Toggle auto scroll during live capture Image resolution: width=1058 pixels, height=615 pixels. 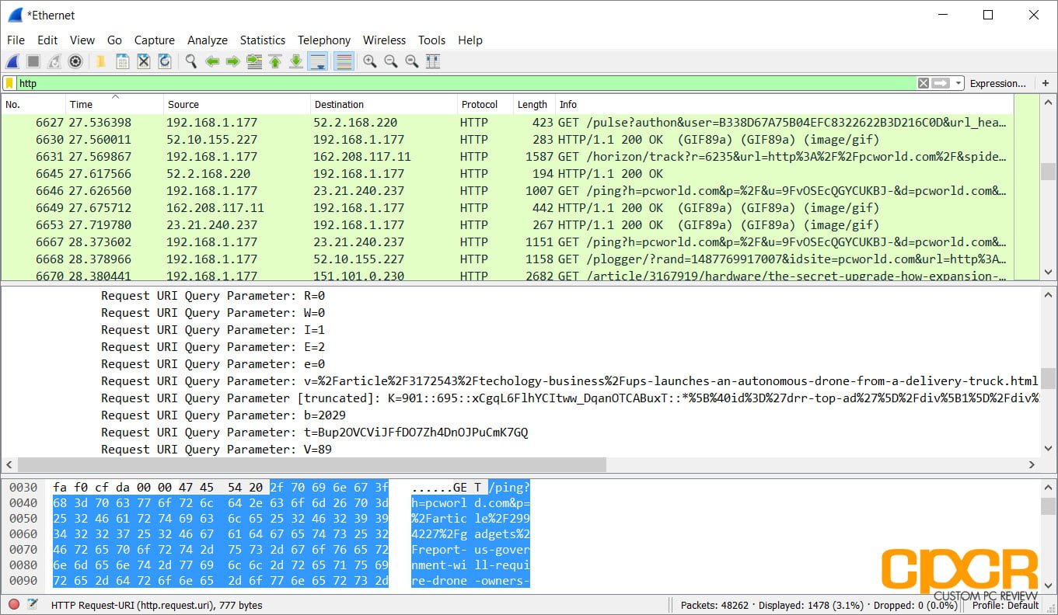pos(318,61)
